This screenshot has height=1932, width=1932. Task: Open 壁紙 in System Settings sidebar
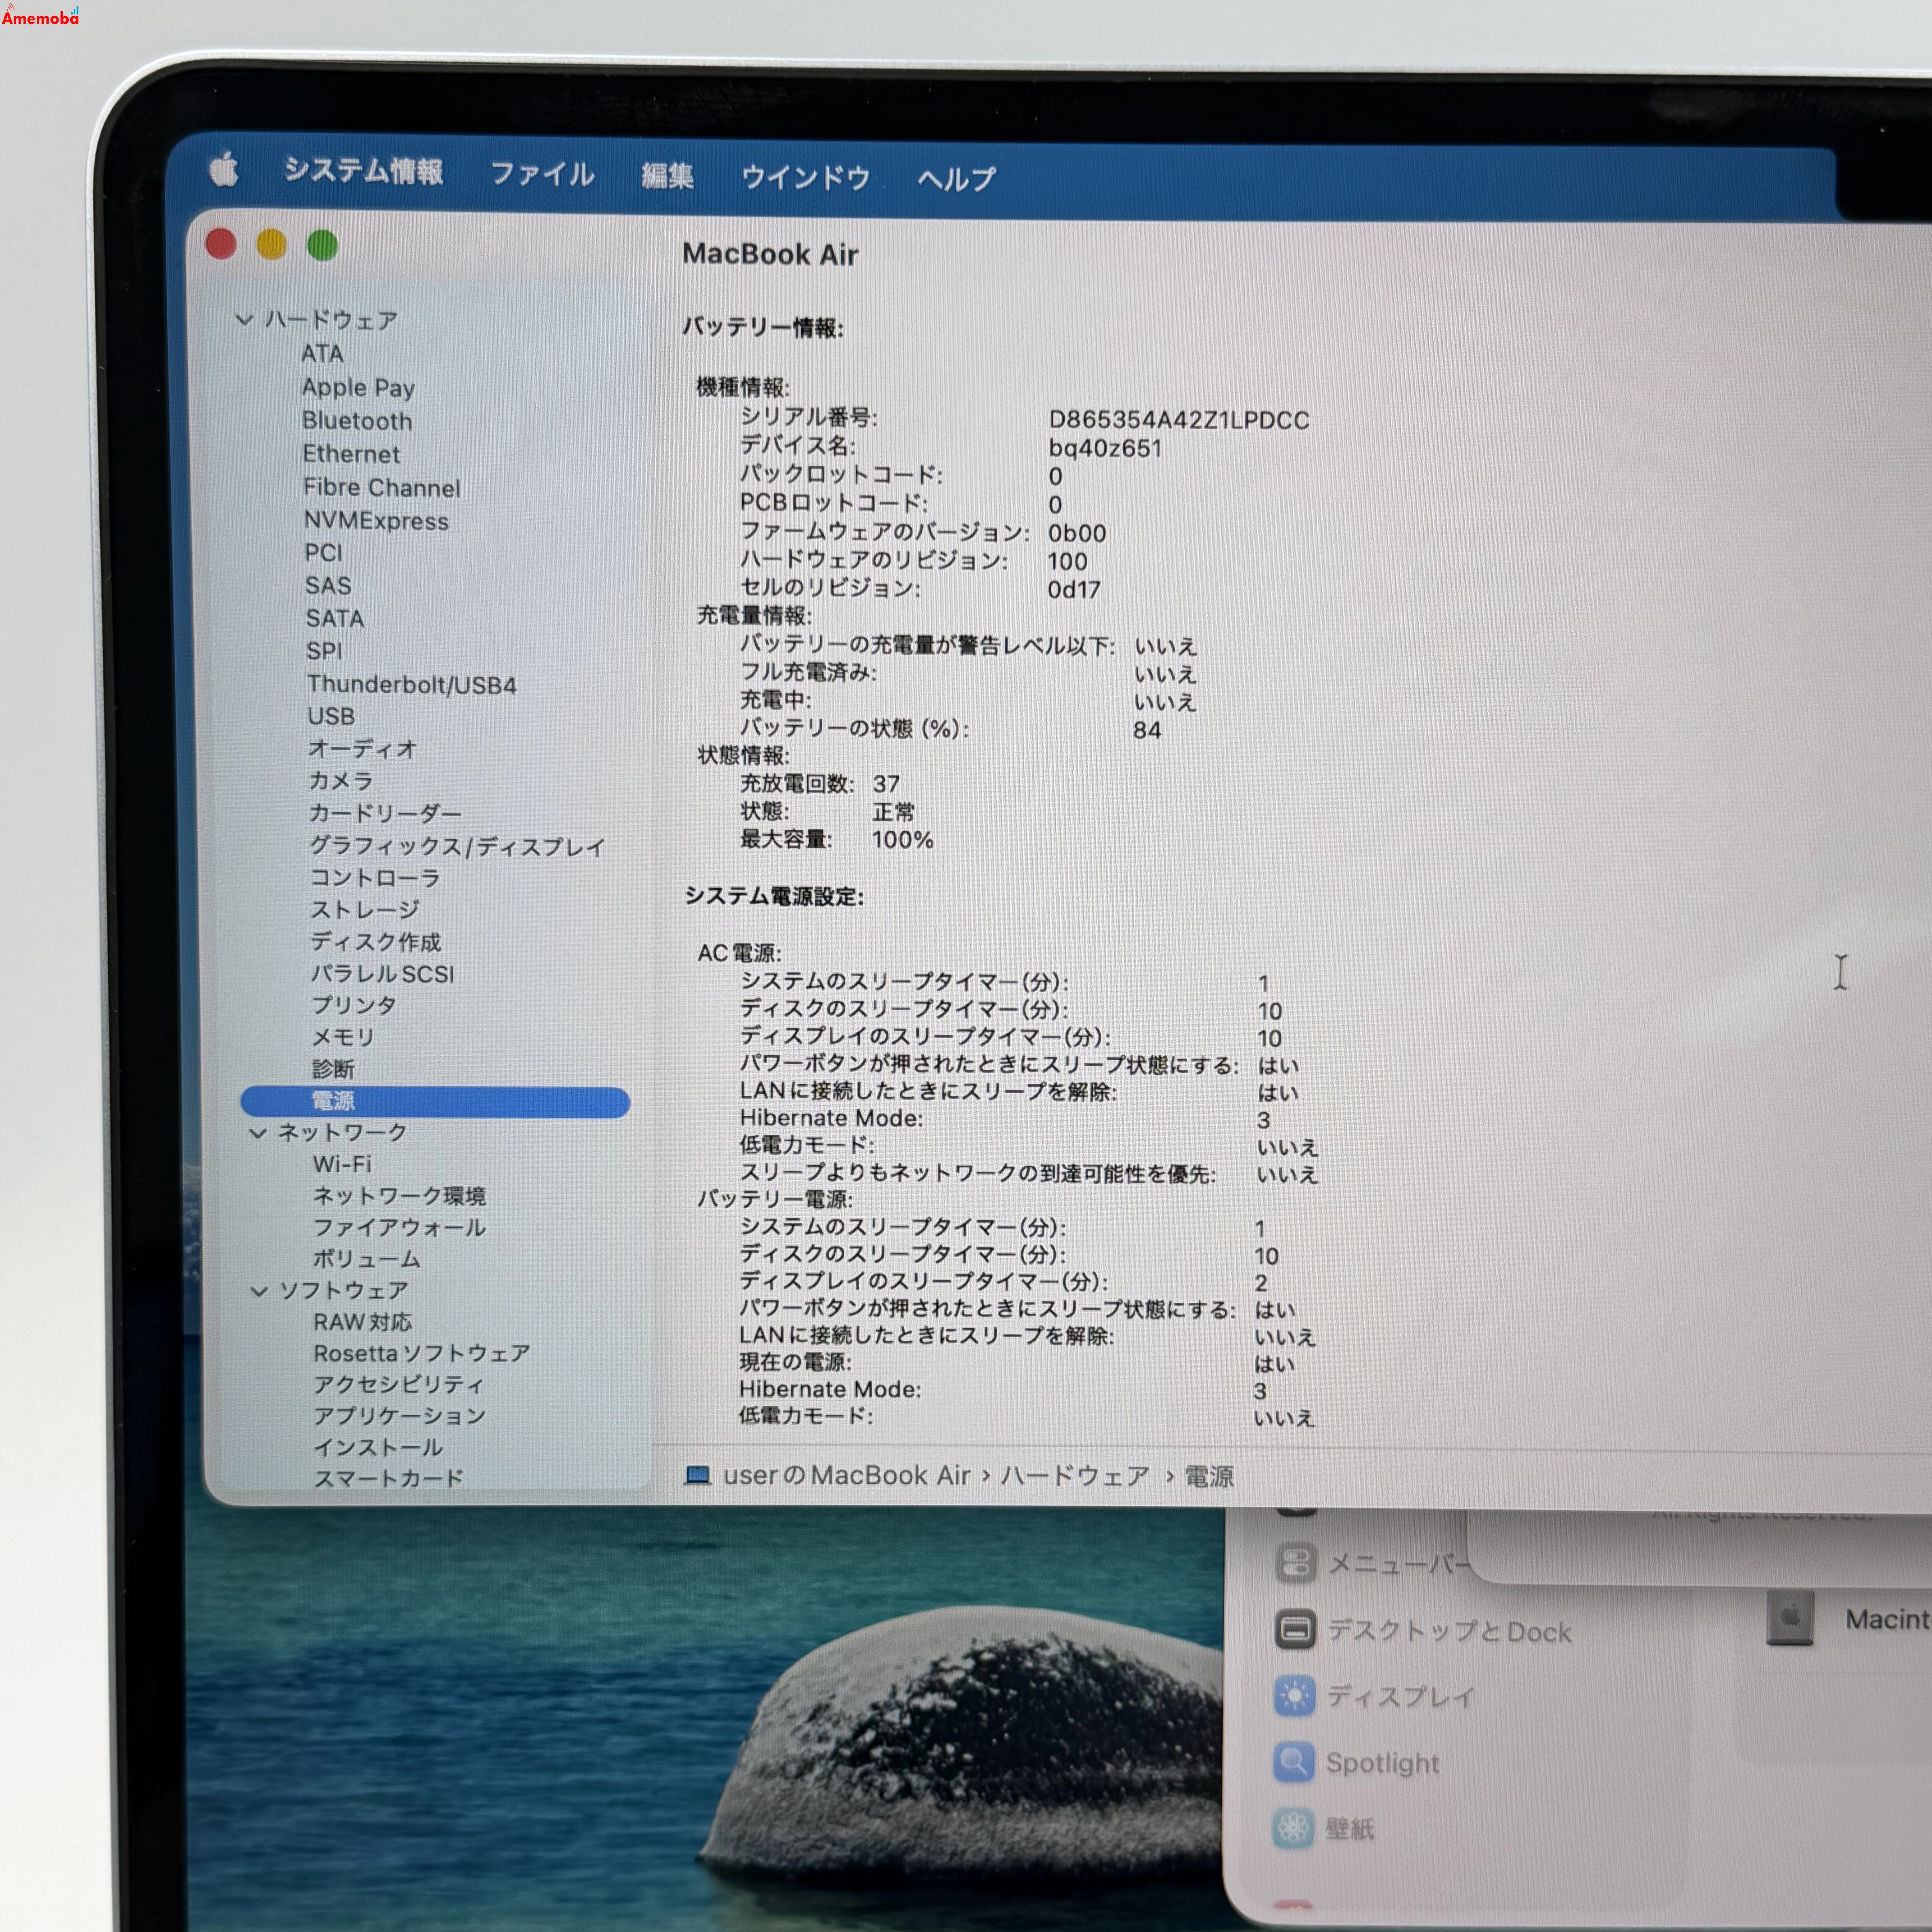pyautogui.click(x=1324, y=1829)
